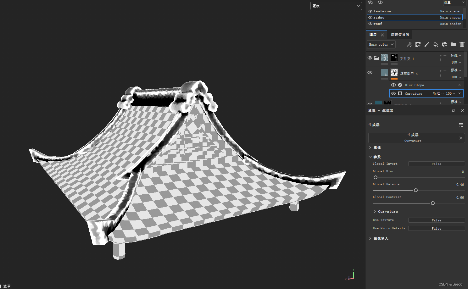Close the 图层 tab with X
The width and height of the screenshot is (468, 289).
coord(382,35)
